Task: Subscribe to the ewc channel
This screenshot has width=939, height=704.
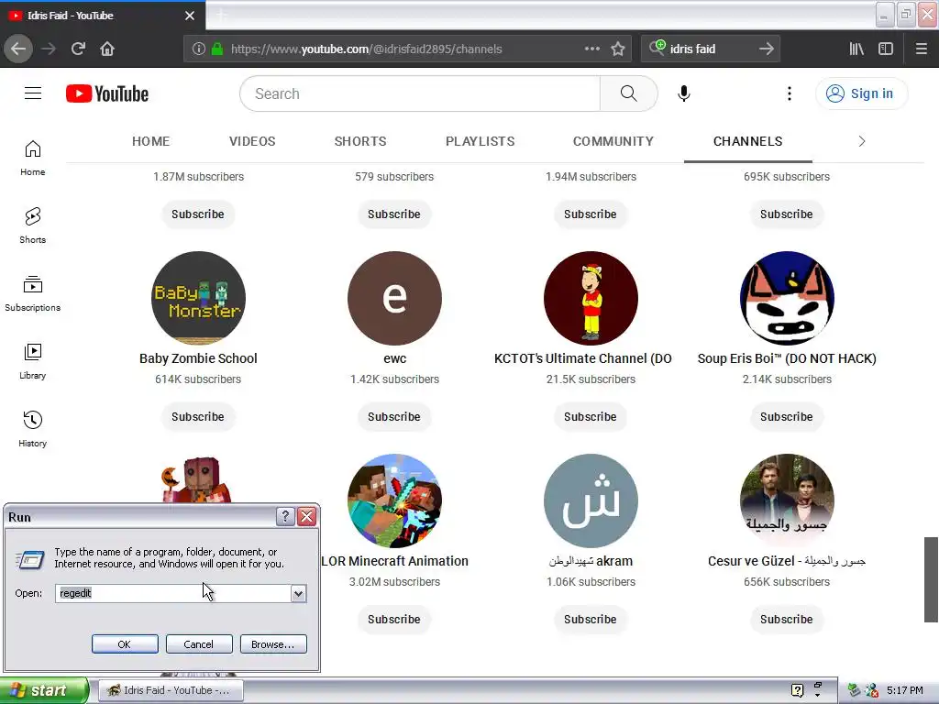Action: pyautogui.click(x=394, y=417)
